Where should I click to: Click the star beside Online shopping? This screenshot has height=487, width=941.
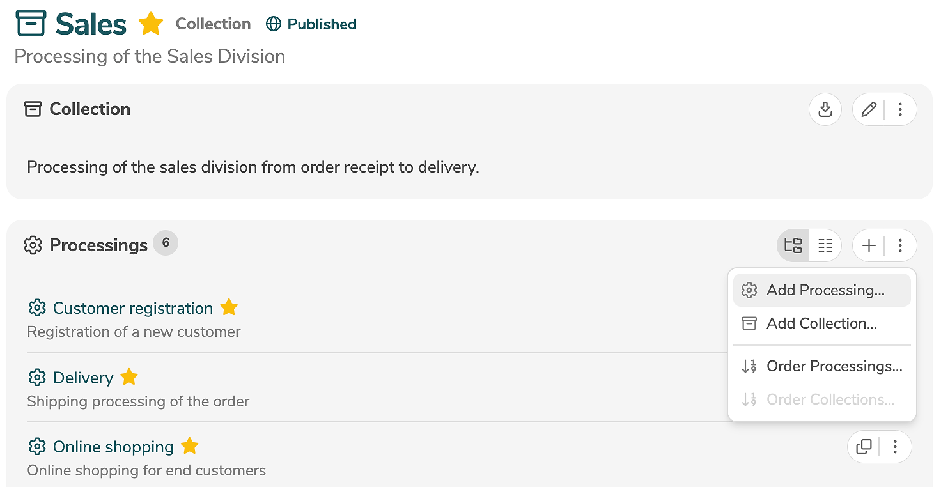tap(190, 446)
